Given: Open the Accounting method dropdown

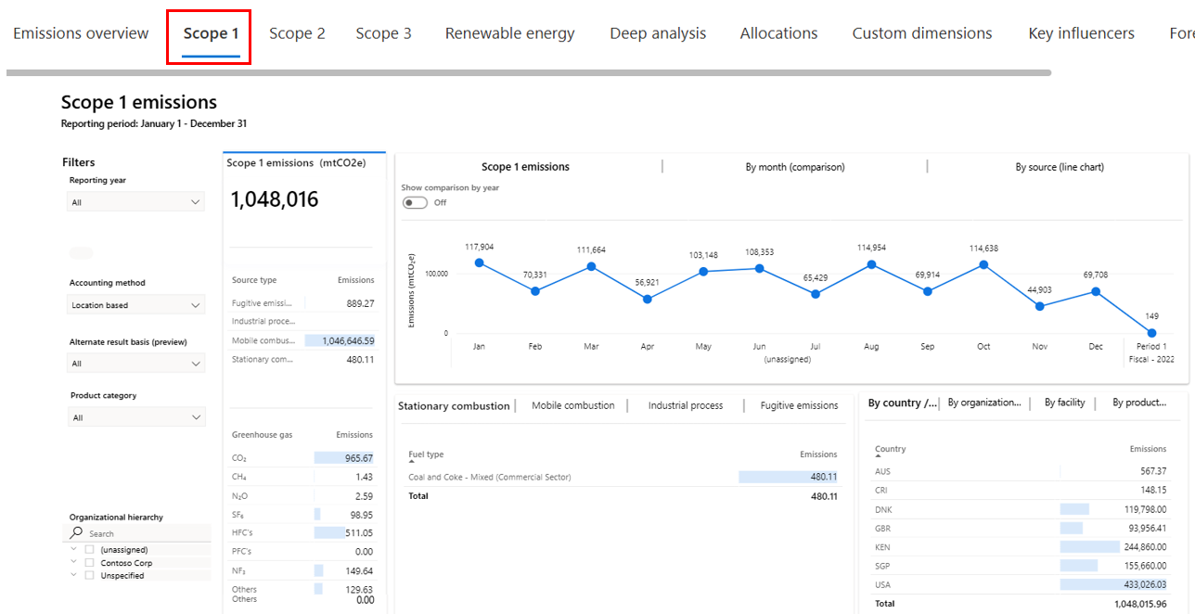Looking at the screenshot, I should [x=136, y=305].
